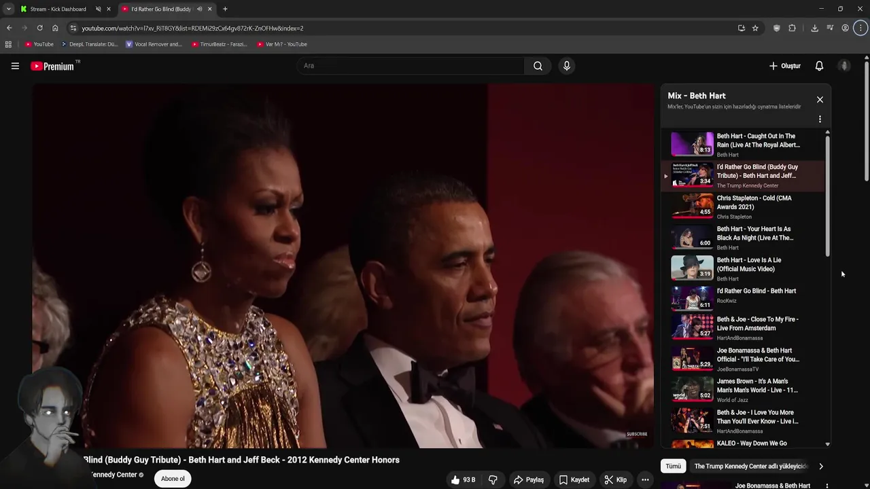
Task: Open the Chrome three-dot menu
Action: [x=861, y=28]
